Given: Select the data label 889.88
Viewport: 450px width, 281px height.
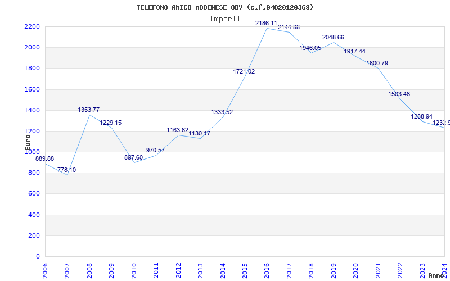Looking at the screenshot, I should click(x=44, y=159).
